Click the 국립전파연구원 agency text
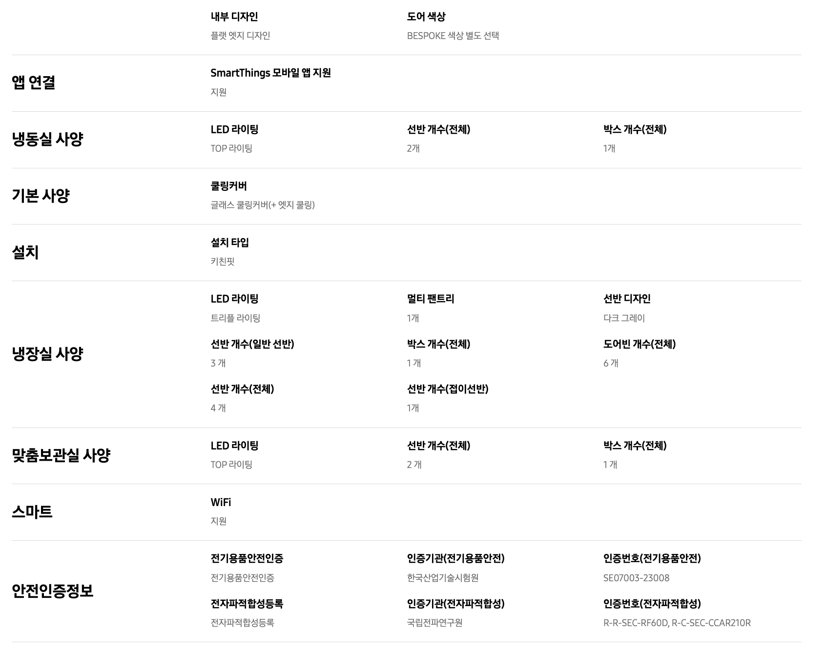 (434, 623)
